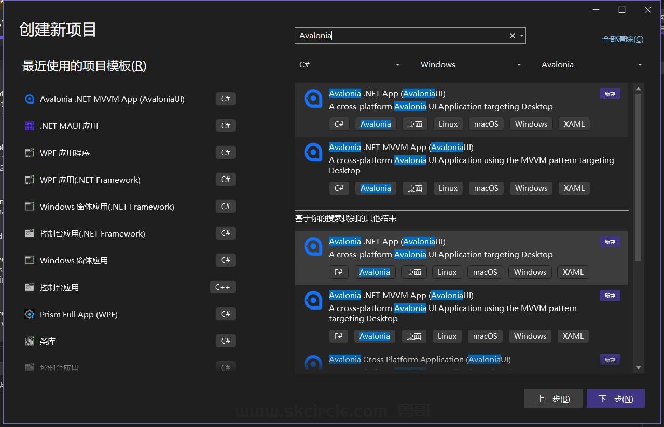The width and height of the screenshot is (664, 427).
Task: Click the .NET MAUI 应用 template icon
Action: pyautogui.click(x=30, y=126)
